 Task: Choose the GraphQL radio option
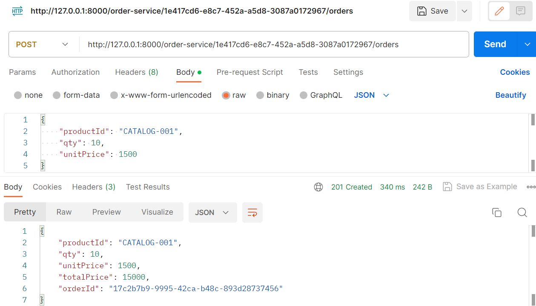click(304, 95)
